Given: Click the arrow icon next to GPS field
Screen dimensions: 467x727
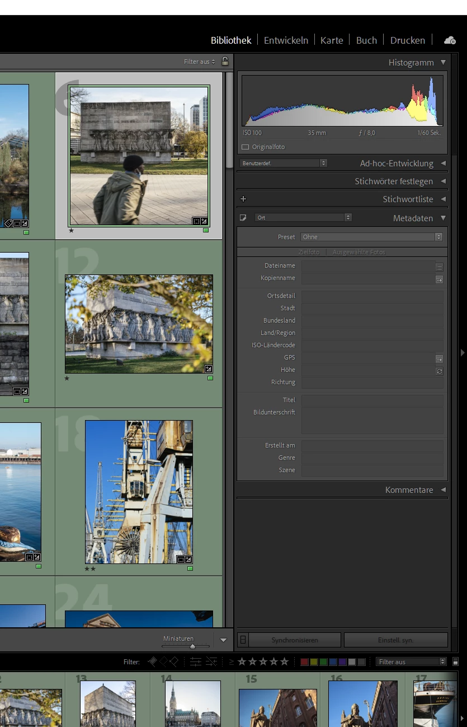Looking at the screenshot, I should 439,358.
